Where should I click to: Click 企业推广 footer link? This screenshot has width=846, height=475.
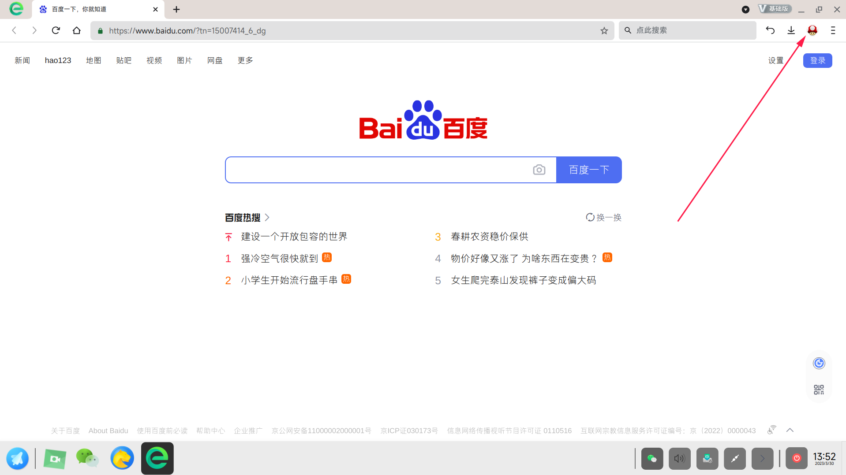248,430
